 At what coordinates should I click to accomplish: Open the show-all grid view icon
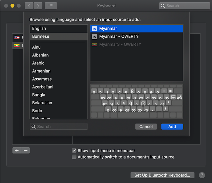[51, 6]
